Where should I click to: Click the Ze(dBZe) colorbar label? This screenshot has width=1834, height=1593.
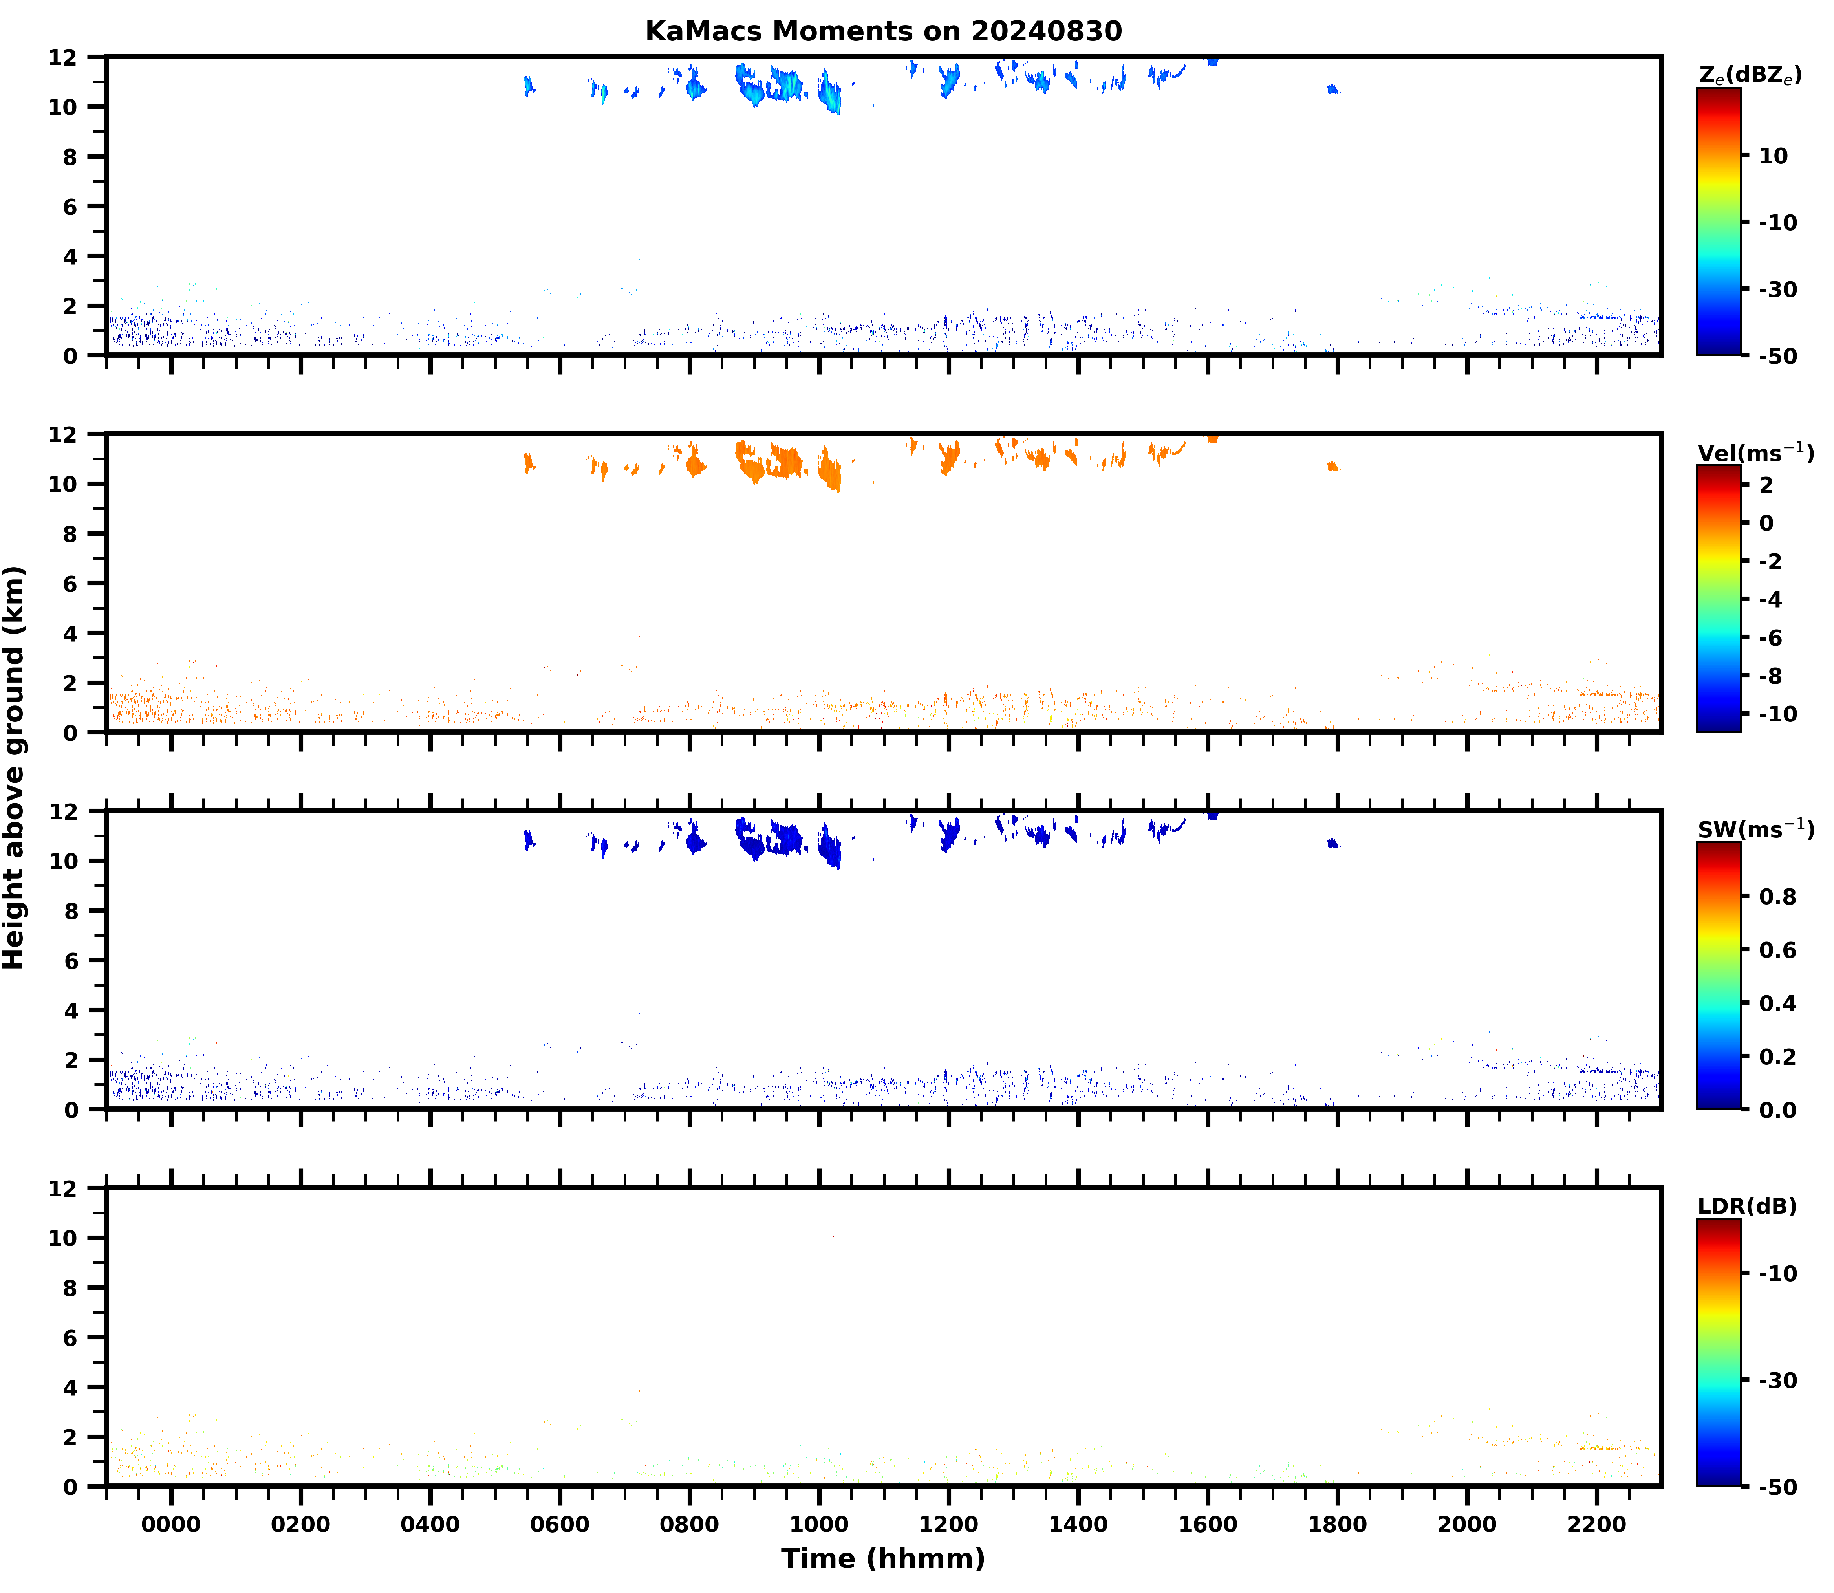coord(1750,75)
